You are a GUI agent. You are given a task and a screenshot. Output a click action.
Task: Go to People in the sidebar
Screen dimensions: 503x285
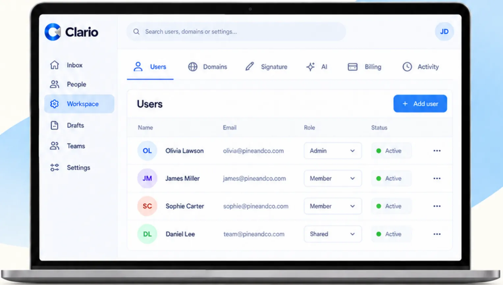(x=79, y=84)
